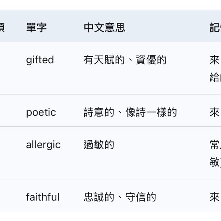The width and height of the screenshot is (221, 221).
Task: Click the right-edge cell in the poetic row
Action: tap(215, 112)
